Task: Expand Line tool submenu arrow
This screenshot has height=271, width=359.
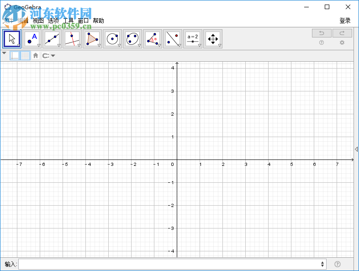Action: click(x=59, y=45)
